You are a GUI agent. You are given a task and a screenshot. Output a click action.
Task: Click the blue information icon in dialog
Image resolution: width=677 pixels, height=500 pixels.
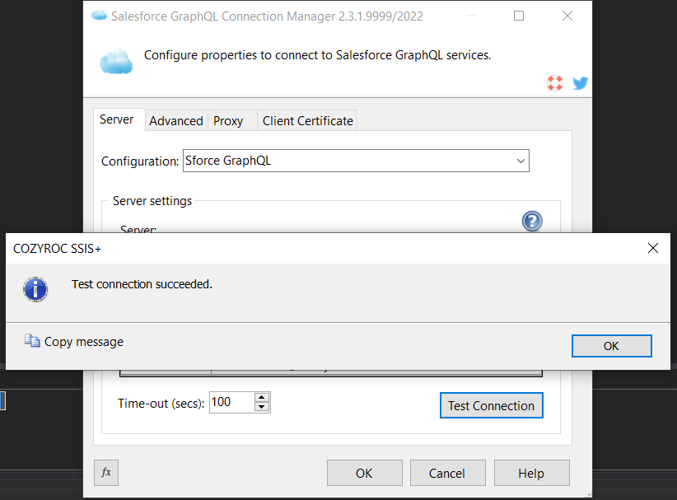pyautogui.click(x=35, y=288)
